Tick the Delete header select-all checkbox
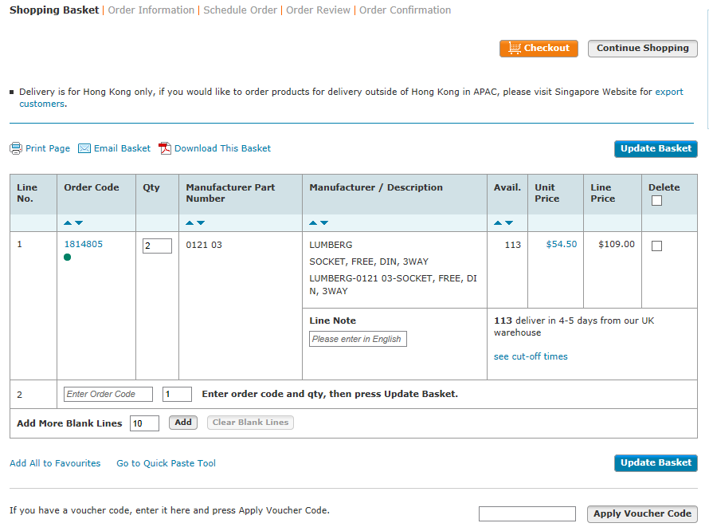Image resolution: width=709 pixels, height=531 pixels. [x=656, y=201]
